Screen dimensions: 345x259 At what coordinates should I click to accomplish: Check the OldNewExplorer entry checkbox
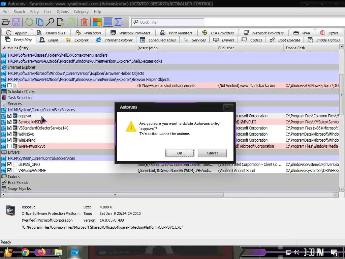(9, 85)
